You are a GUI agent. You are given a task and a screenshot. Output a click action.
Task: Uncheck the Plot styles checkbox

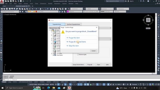(x=53, y=47)
